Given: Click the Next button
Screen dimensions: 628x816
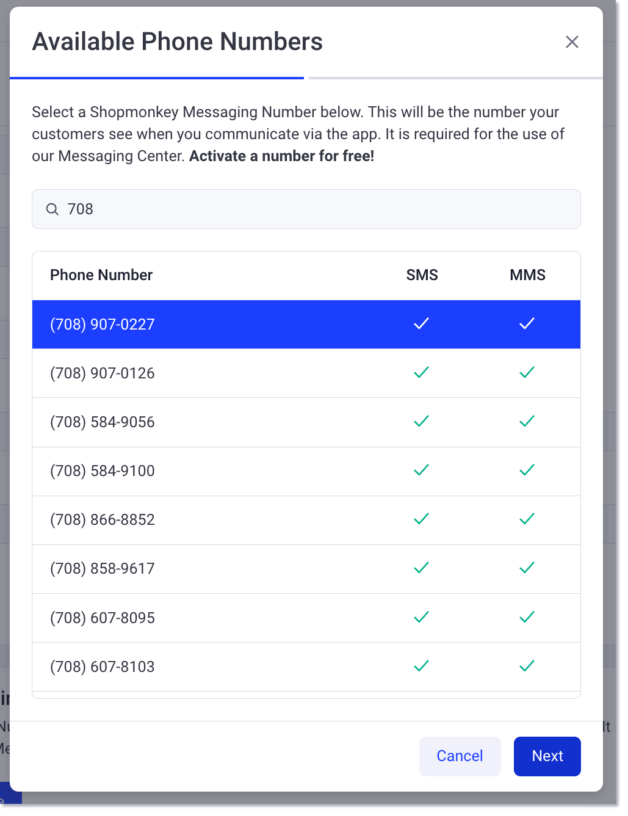Looking at the screenshot, I should point(547,756).
